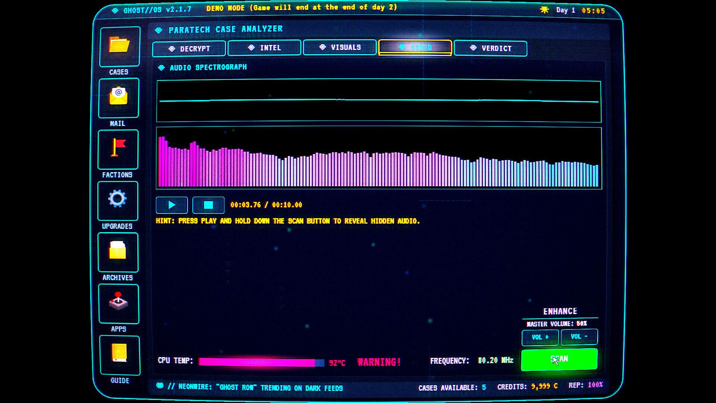Image resolution: width=716 pixels, height=403 pixels.
Task: Switch to the VISUALS tab
Action: pos(340,48)
